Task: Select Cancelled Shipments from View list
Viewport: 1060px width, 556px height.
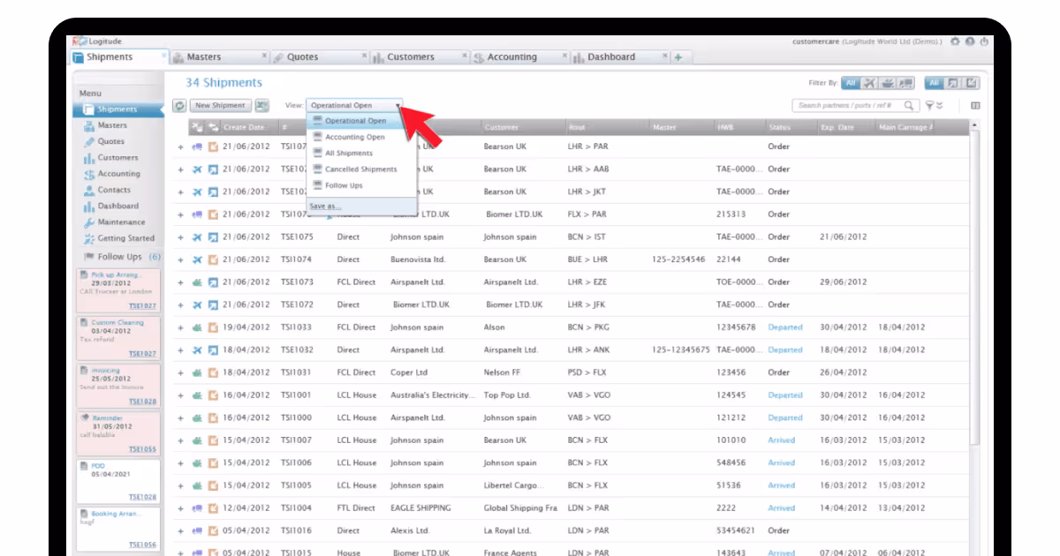Action: [361, 169]
